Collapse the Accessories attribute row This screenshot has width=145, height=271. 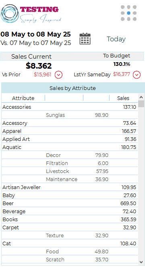point(70,107)
